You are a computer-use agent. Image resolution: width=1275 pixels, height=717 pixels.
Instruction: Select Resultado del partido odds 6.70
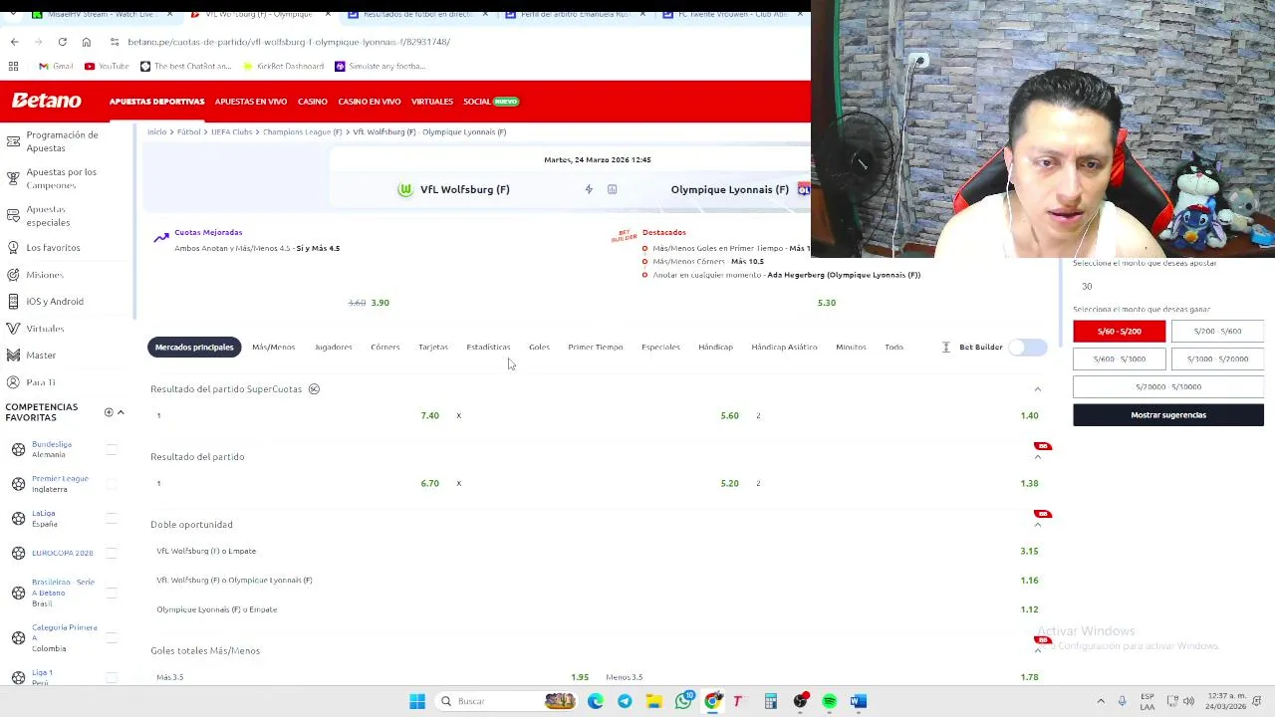429,483
